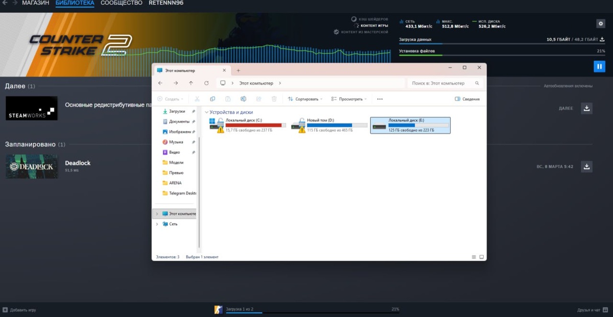
Task: Click the Deadlock game thumbnail
Action: [x=32, y=166]
